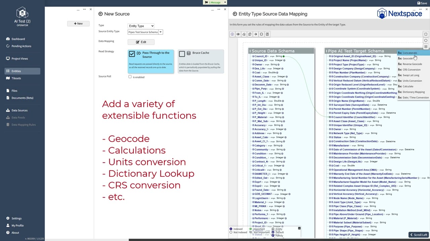Choose the Calculate function
Viewport: 430px width, 241px height.
(x=413, y=86)
